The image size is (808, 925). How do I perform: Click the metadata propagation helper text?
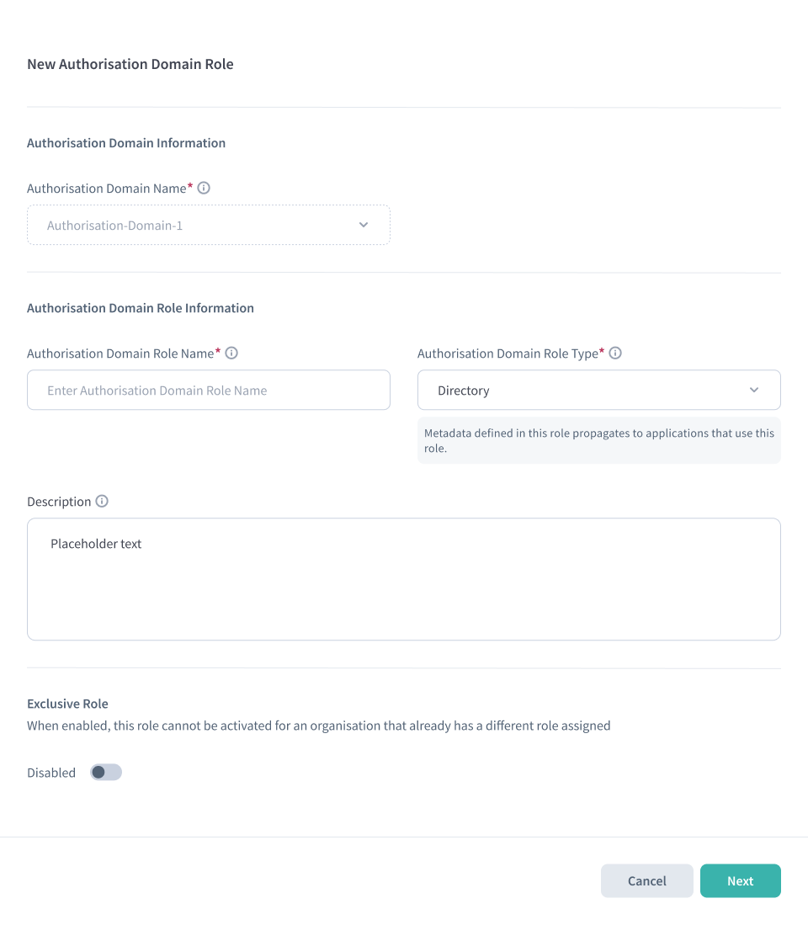click(x=598, y=440)
